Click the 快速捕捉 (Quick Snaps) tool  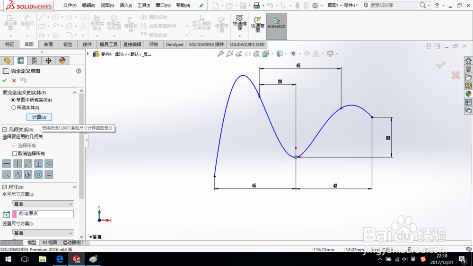(239, 23)
